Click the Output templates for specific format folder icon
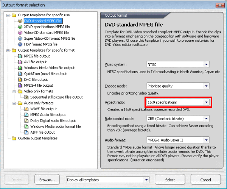The width and height of the screenshot is (227, 189). 14,50
